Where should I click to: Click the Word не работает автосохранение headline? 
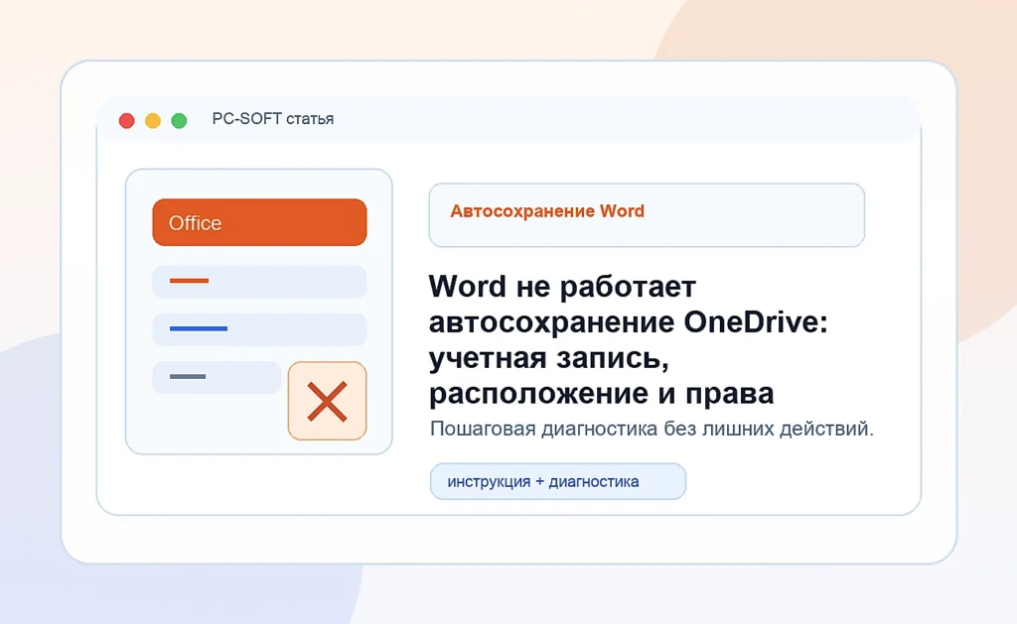(628, 339)
